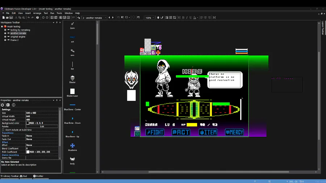Click the Save icon in toolbar
The height and width of the screenshot is (183, 326).
(11, 18)
